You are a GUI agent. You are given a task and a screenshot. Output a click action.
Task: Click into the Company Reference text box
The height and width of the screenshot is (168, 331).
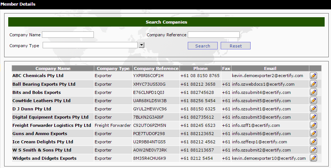(x=214, y=35)
